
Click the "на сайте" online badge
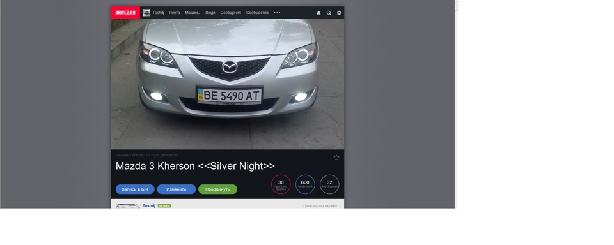pyautogui.click(x=164, y=206)
